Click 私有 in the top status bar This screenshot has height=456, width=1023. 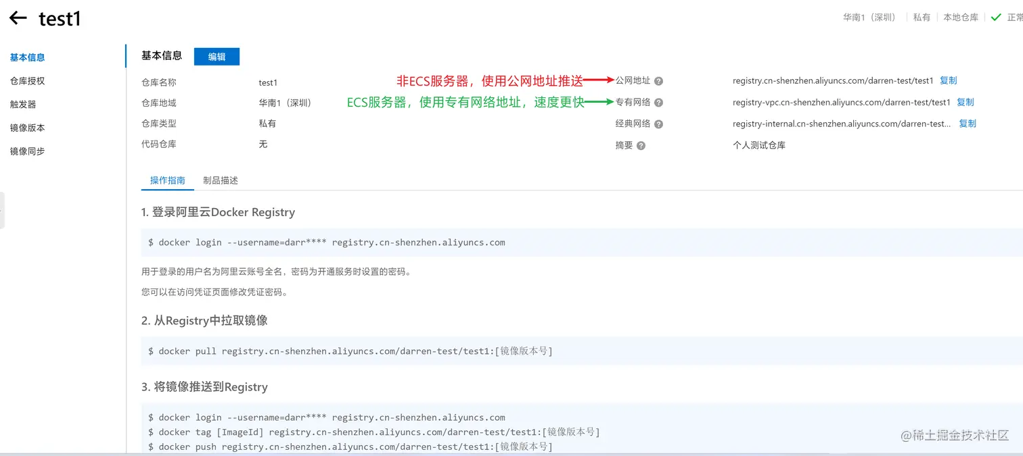(x=922, y=18)
